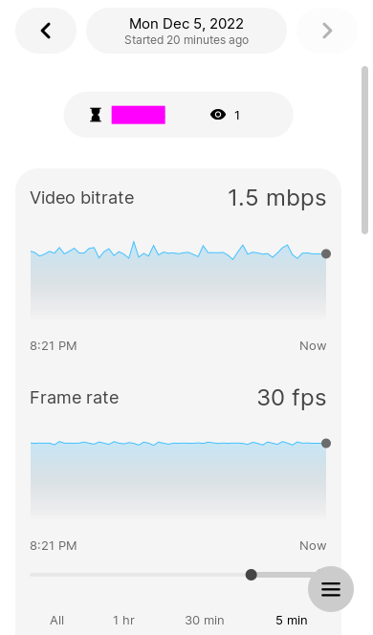The image size is (373, 635).
Task: Click the 1.5 mbps bitrate value
Action: [x=277, y=198]
